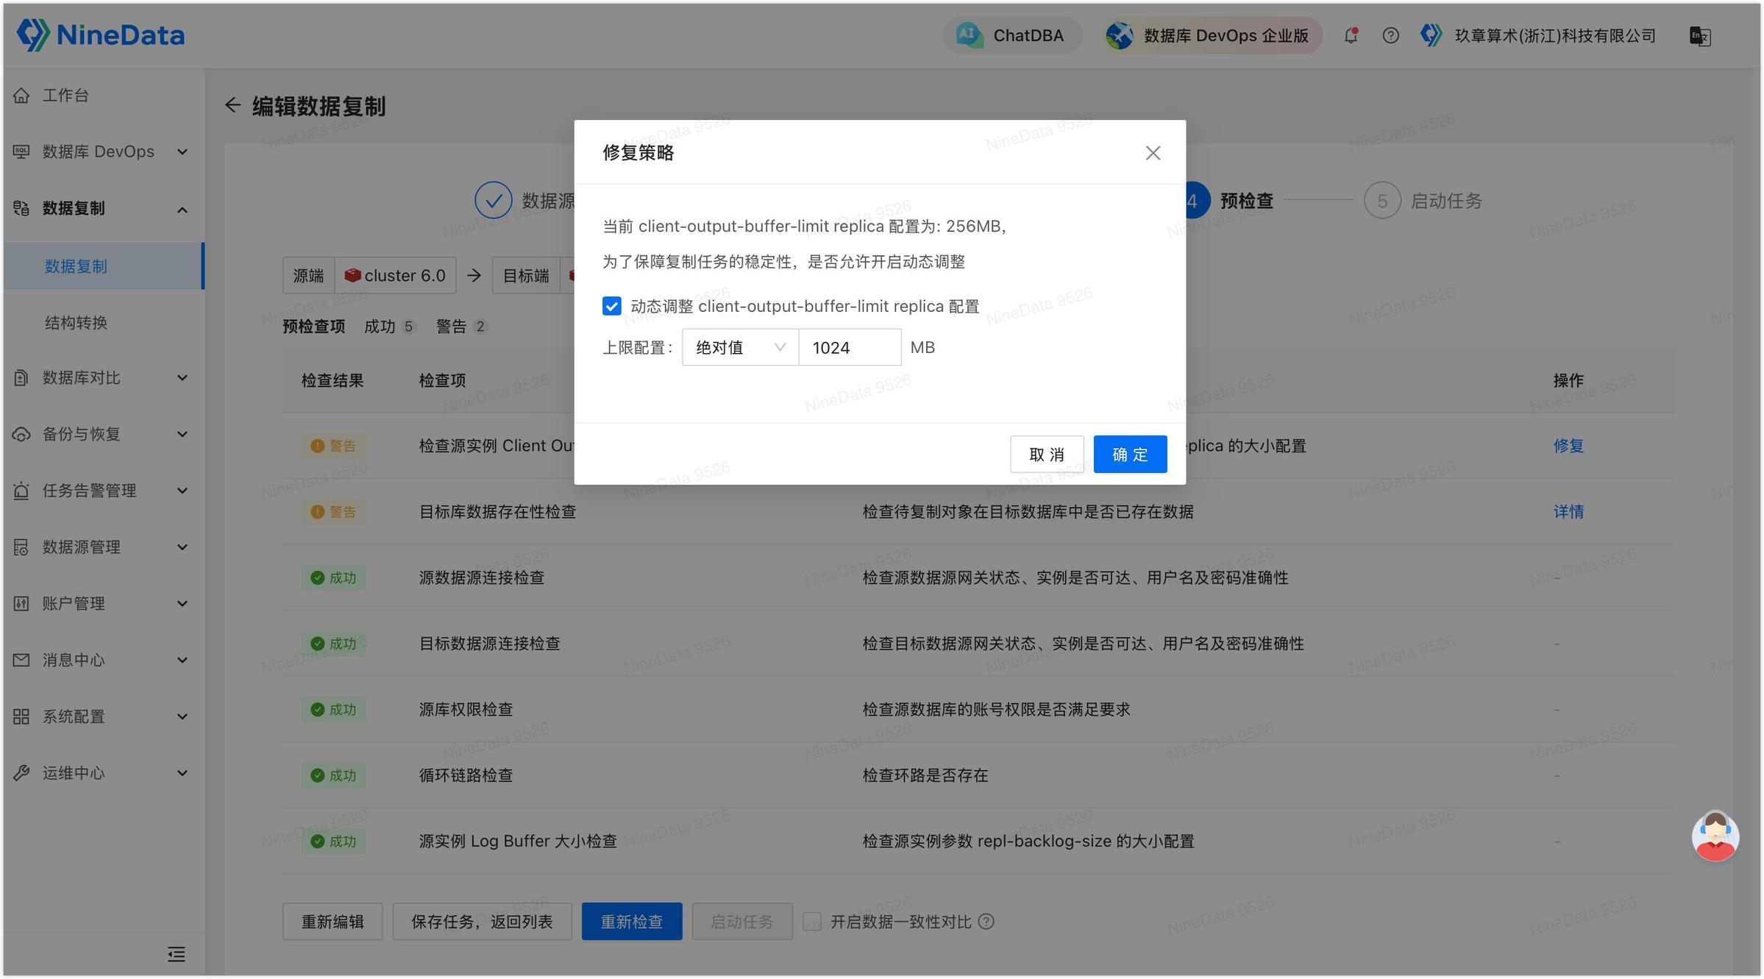Viewport: 1764px width, 979px height.
Task: Click the 系统配置 grid icon
Action: pos(21,716)
